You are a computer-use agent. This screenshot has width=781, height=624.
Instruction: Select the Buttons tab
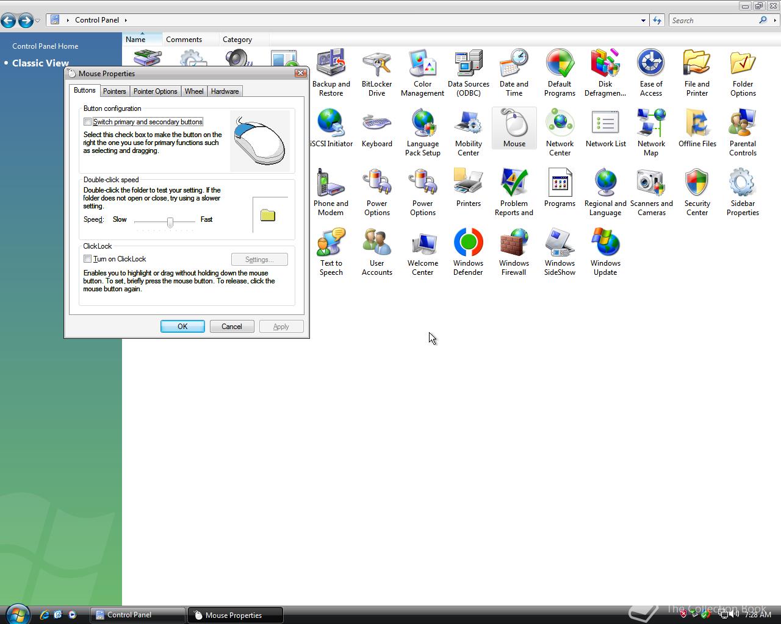coord(85,90)
